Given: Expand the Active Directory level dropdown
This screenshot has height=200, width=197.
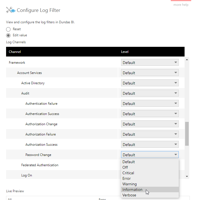Looking at the screenshot, I should [x=150, y=83].
